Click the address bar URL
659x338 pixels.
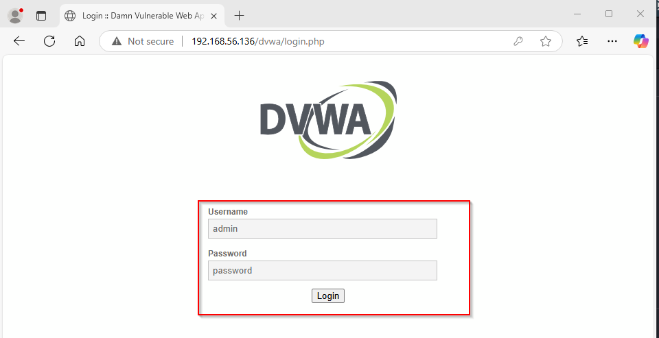click(x=258, y=41)
